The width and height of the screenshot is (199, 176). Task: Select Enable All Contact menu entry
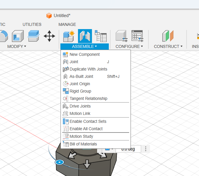pyautogui.click(x=96, y=129)
